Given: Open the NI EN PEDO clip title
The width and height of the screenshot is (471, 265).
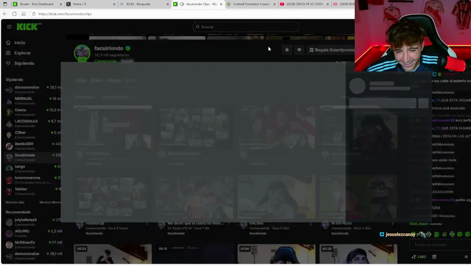Looking at the screenshot, I should pyautogui.click(x=341, y=223).
